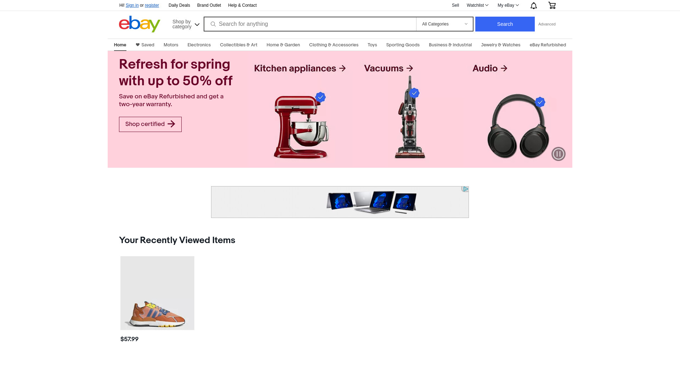Click the Shop certified button
The image size is (680, 368).
pos(150,124)
